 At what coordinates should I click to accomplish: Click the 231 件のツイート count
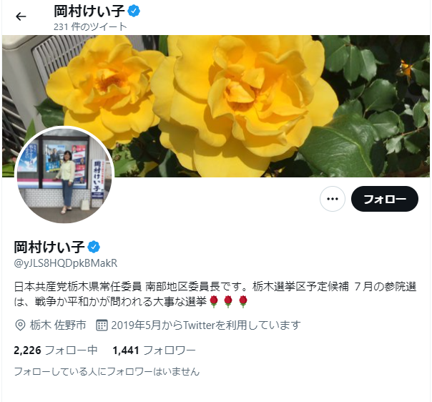pyautogui.click(x=90, y=26)
